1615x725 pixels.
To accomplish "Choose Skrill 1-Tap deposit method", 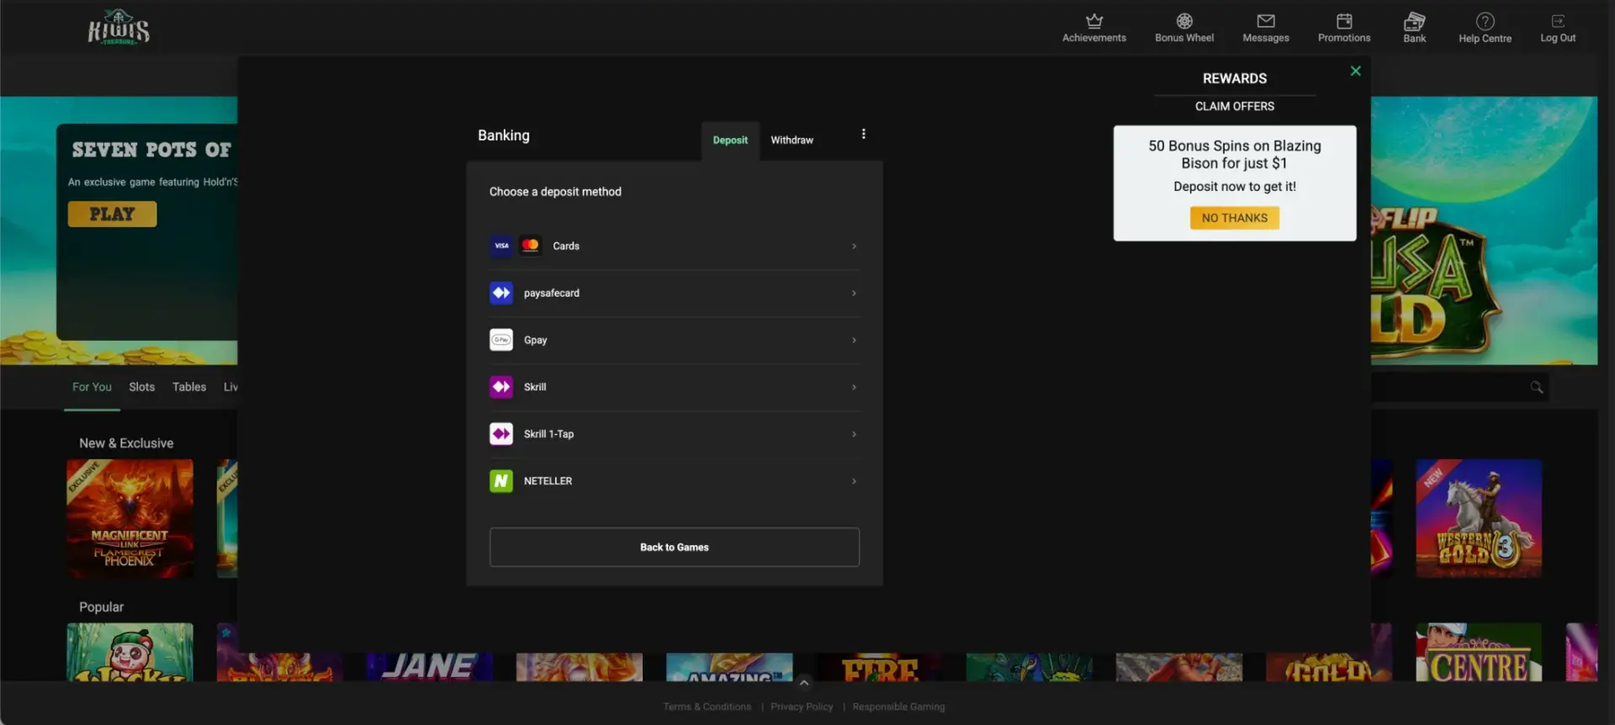I will [x=675, y=434].
